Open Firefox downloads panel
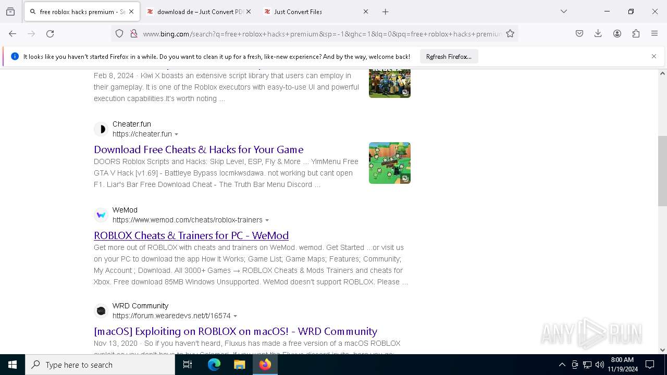 [x=598, y=34]
